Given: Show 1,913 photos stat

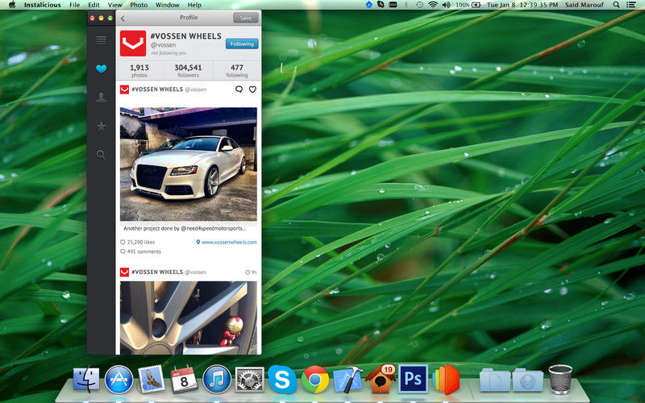Looking at the screenshot, I should click(139, 70).
